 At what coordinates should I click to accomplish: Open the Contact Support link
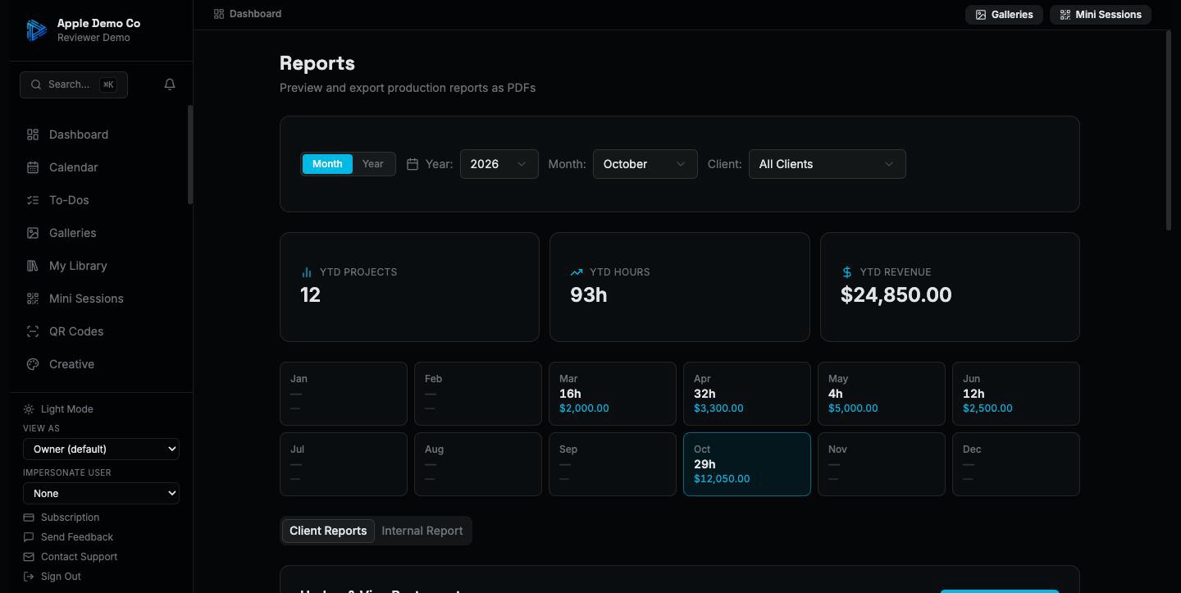71,557
